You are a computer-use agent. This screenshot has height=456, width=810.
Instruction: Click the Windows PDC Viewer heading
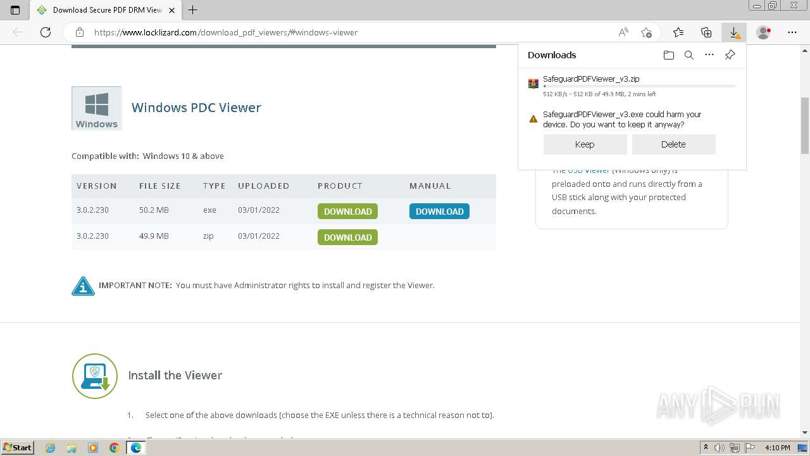(196, 108)
